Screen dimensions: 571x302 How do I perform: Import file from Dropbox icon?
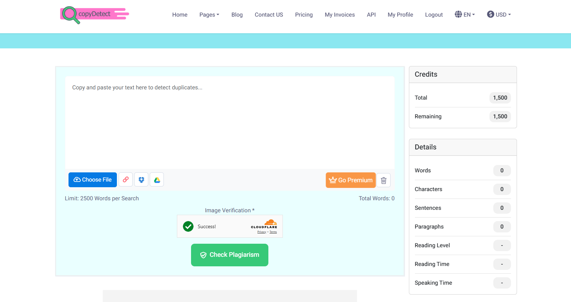click(x=141, y=180)
